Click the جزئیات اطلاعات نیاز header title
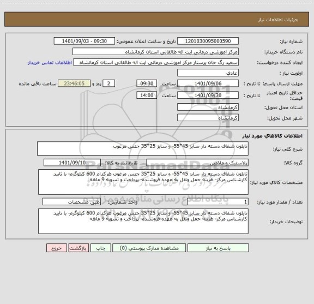Viewport: 314px width, 304px height. (278, 20)
